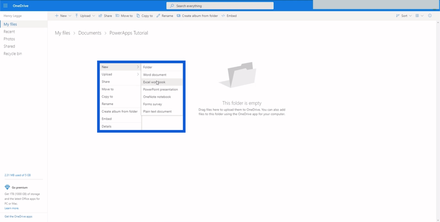Expand the view options chevron
The height and width of the screenshot is (222, 440).
(422, 16)
